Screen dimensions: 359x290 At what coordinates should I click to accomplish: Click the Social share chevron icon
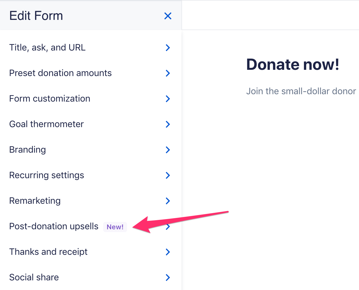coord(168,278)
